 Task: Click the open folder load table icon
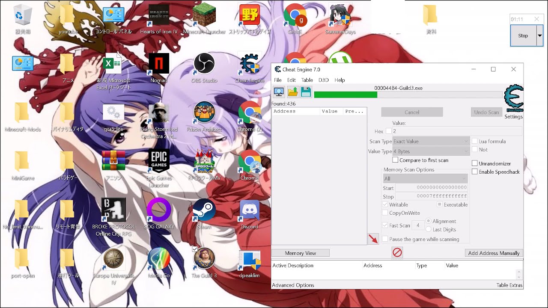coord(292,92)
